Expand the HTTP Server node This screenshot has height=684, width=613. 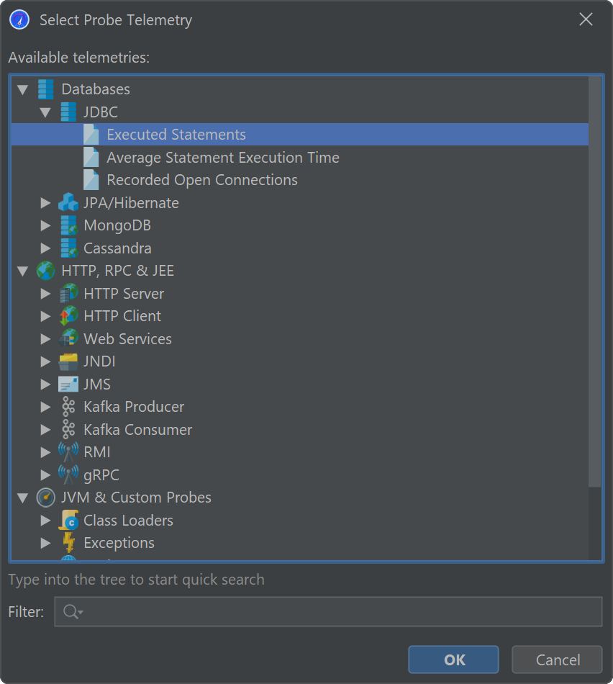45,294
